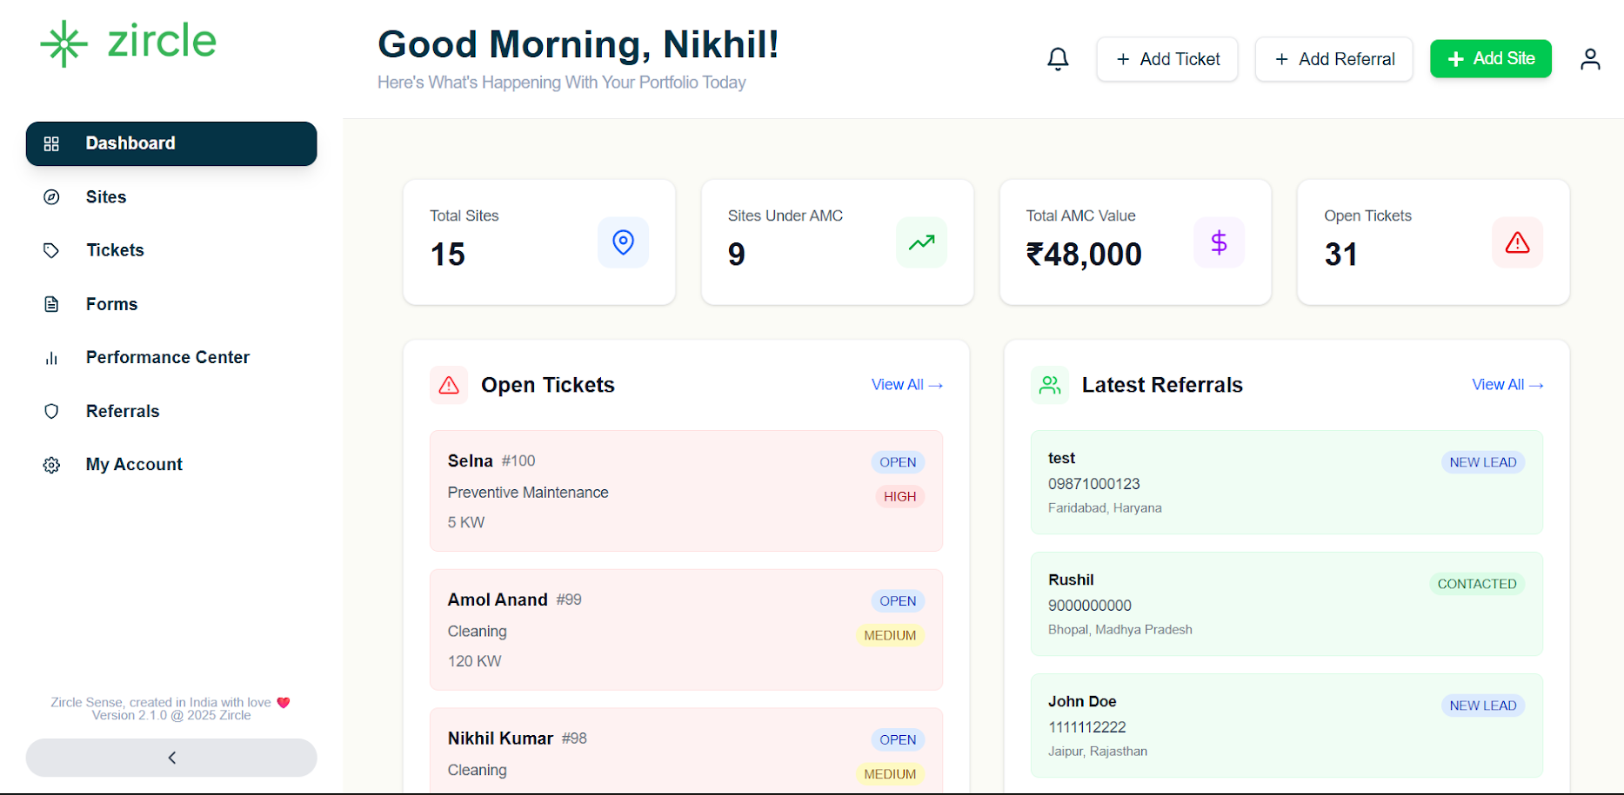Click the ₹48,000 AMC value
Image resolution: width=1624 pixels, height=795 pixels.
1084,255
